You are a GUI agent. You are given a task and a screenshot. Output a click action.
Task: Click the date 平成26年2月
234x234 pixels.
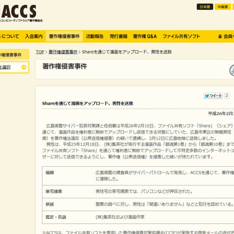[221, 114]
